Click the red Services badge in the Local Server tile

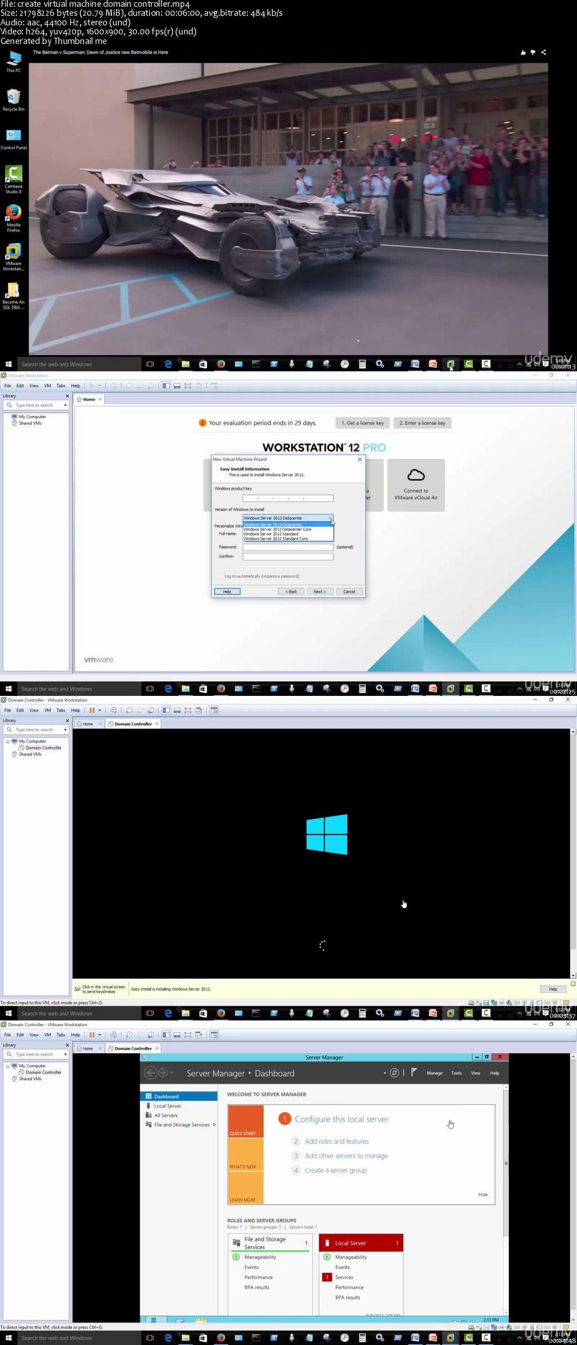(x=327, y=1277)
